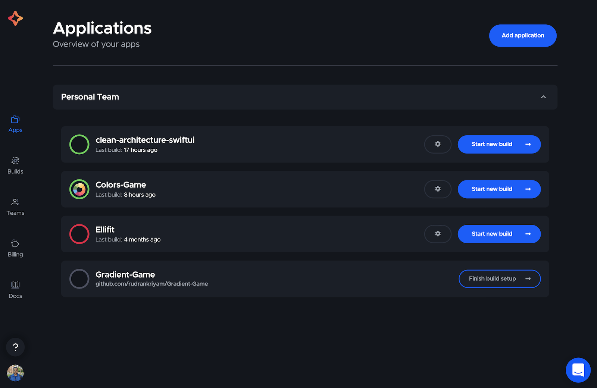
Task: Click the Add application button
Action: 523,35
